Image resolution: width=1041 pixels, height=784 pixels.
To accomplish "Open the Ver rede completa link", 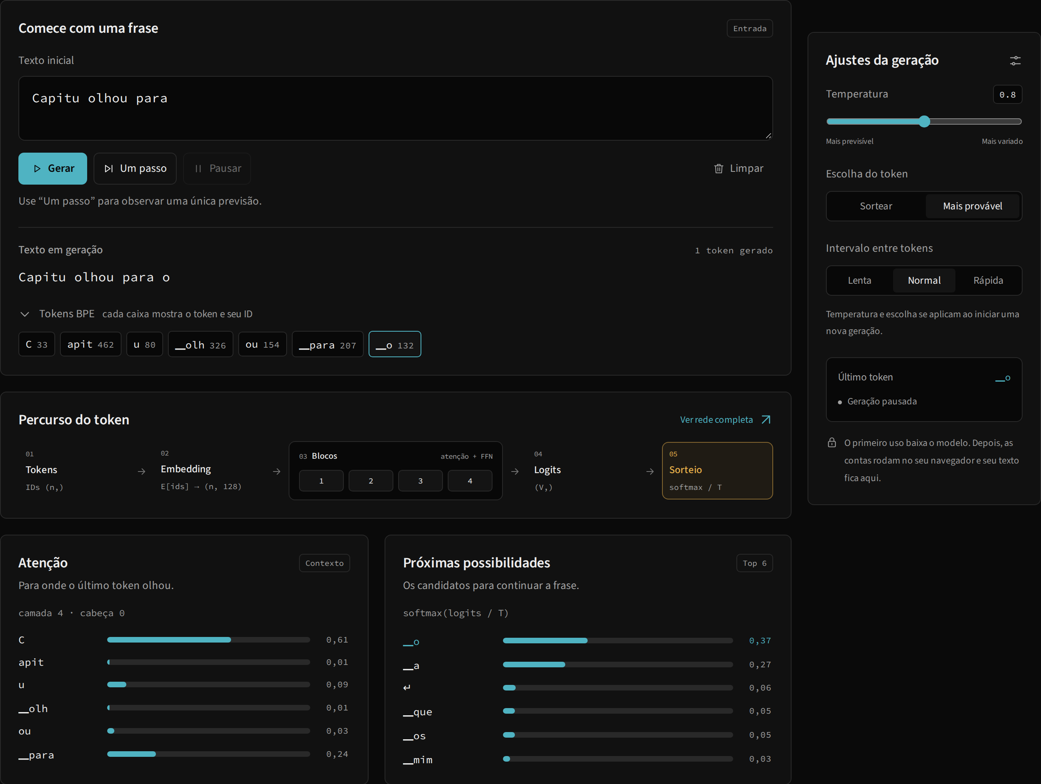I will 725,420.
